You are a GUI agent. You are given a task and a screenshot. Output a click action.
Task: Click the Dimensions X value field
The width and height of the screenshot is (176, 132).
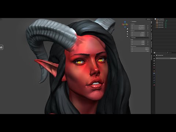(x=140, y=48)
